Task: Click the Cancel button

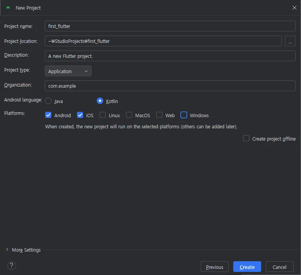Action: (x=279, y=267)
